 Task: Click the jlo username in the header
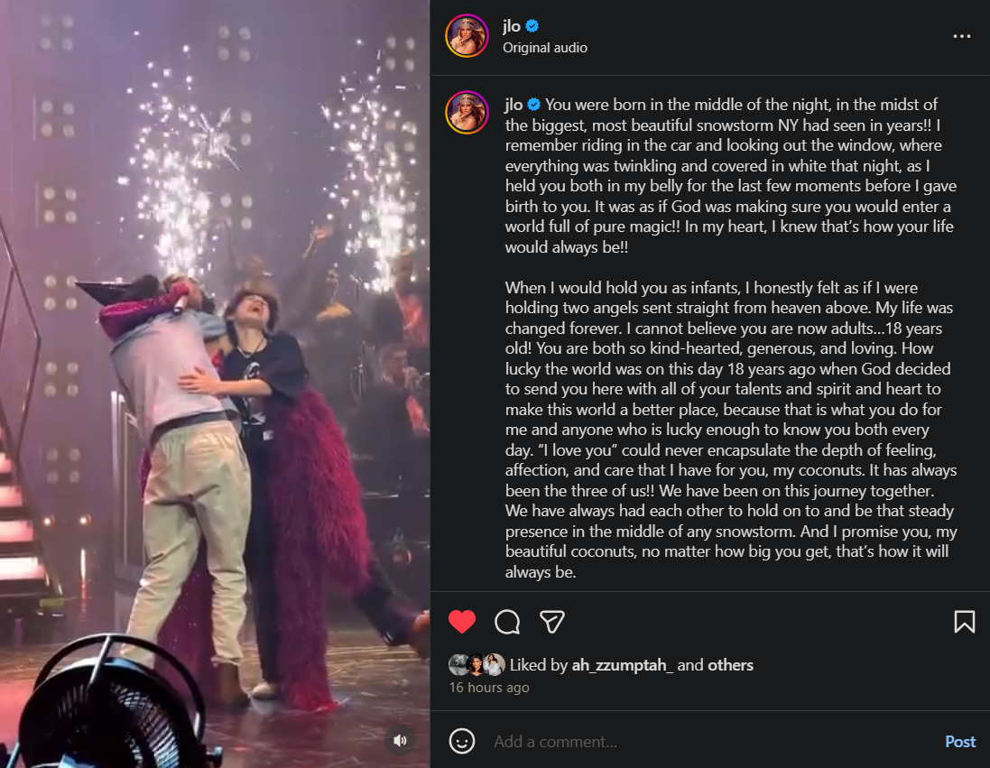pos(512,26)
